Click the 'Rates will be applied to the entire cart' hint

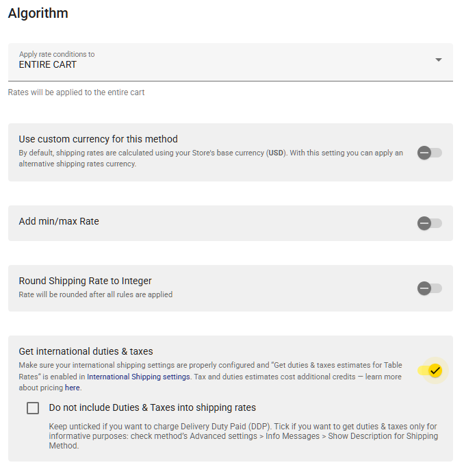click(76, 92)
